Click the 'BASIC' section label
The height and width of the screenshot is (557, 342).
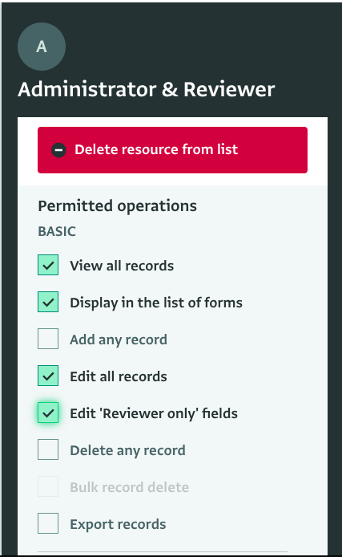pos(57,232)
